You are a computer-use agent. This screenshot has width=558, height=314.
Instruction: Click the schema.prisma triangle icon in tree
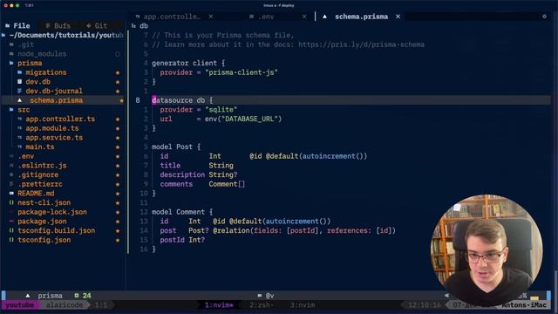click(19, 100)
